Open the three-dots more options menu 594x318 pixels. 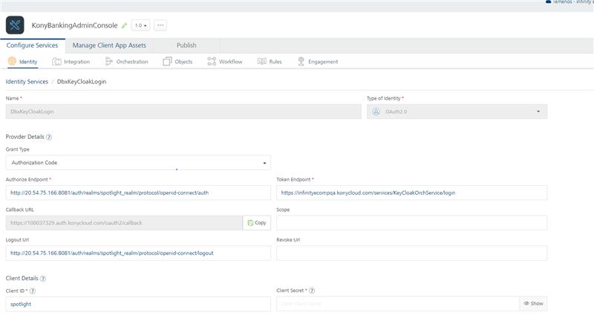(160, 25)
